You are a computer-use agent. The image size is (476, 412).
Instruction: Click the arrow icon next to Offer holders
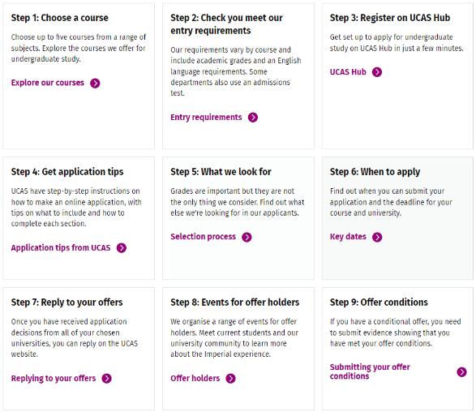click(x=231, y=379)
